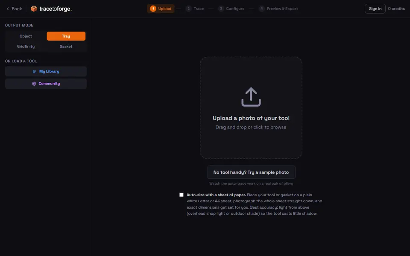410x256 pixels.
Task: Open Community tools
Action: (x=46, y=84)
